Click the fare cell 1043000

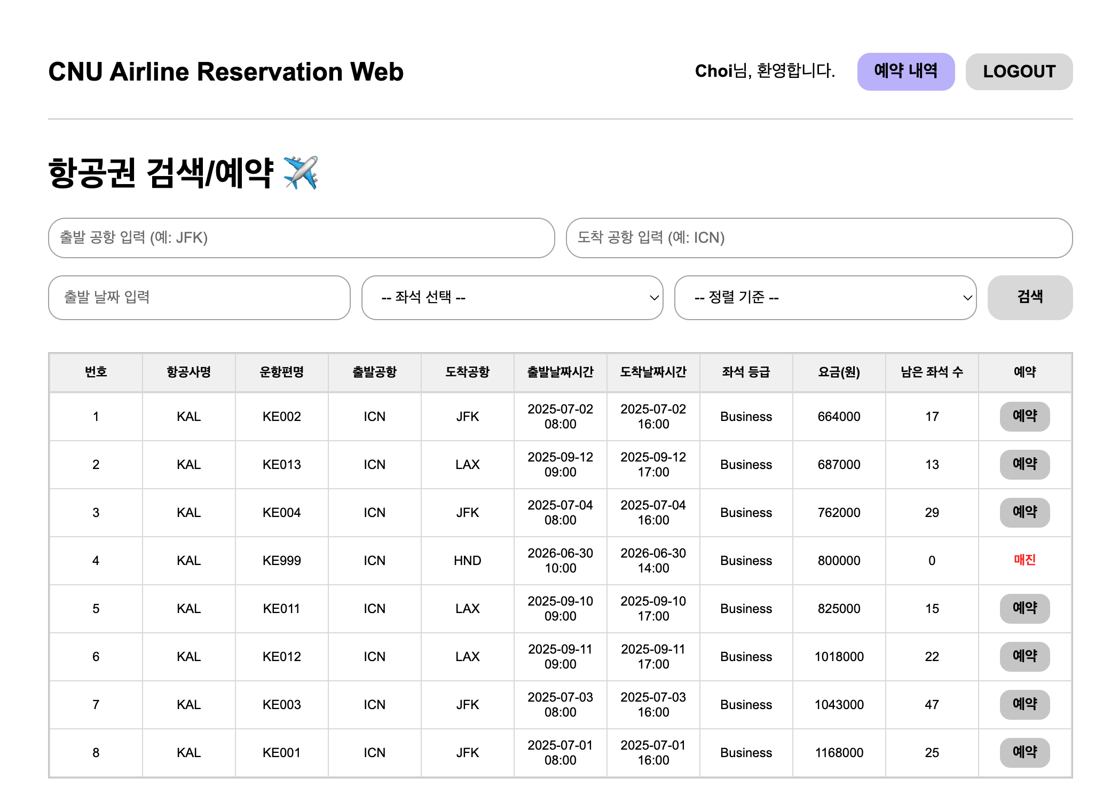point(839,705)
